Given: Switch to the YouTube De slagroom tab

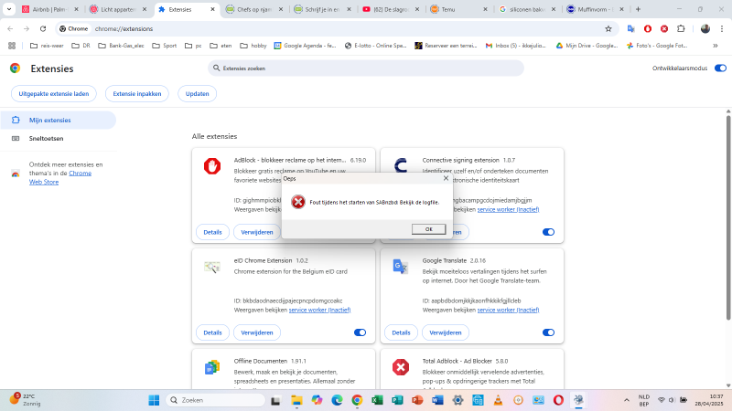Looking at the screenshot, I should 391,9.
